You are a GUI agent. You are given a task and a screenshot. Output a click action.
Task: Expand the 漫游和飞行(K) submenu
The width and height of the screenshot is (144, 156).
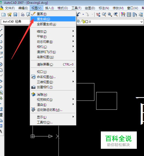click(53, 52)
